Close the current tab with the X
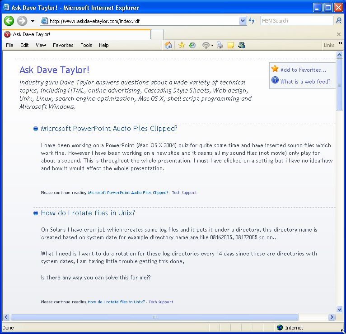 [x=339, y=34]
